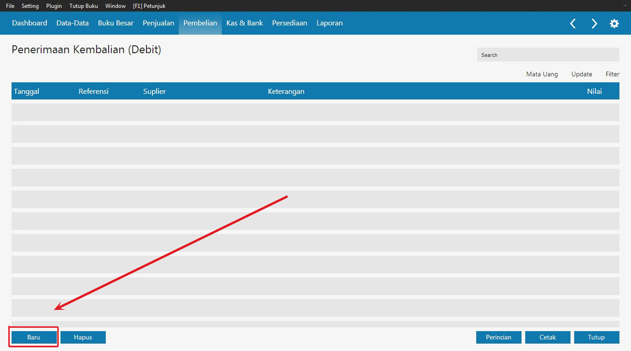Open the settings gear icon
This screenshot has height=351, width=631.
coord(614,24)
